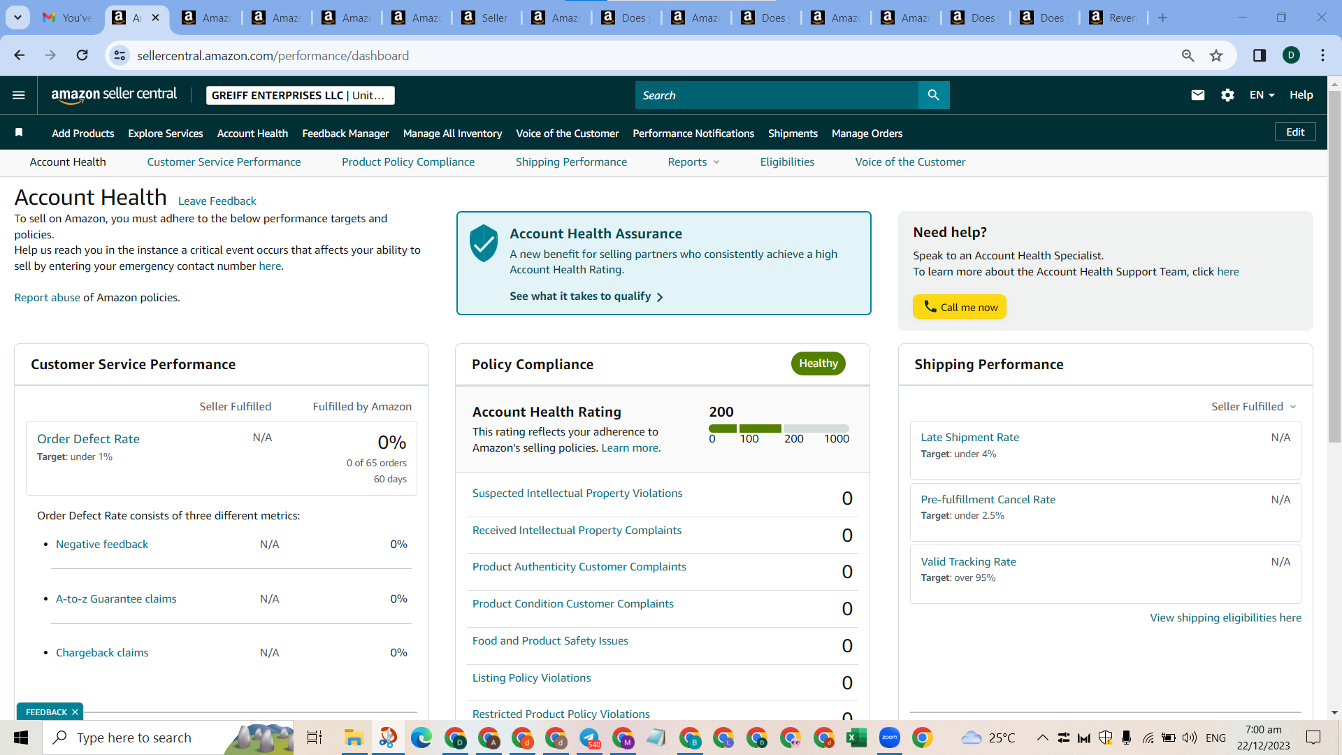
Task: Open the Eligibilities tab
Action: point(787,161)
